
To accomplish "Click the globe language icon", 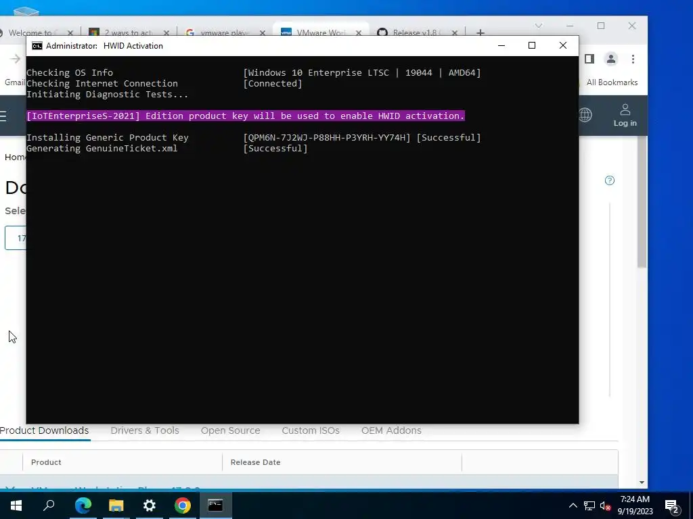I will (585, 115).
